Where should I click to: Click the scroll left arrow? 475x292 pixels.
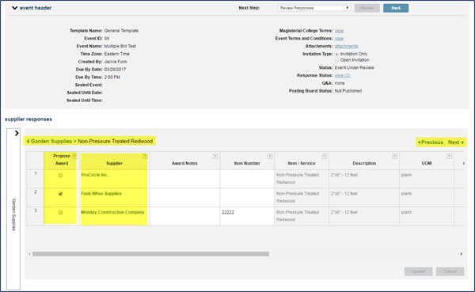click(x=29, y=254)
